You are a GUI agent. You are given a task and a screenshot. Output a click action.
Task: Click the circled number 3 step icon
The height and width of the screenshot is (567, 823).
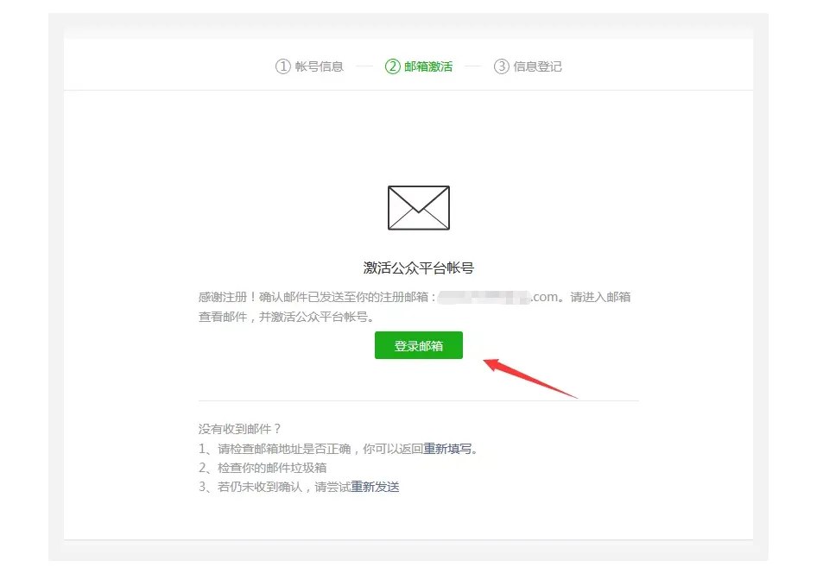(501, 66)
